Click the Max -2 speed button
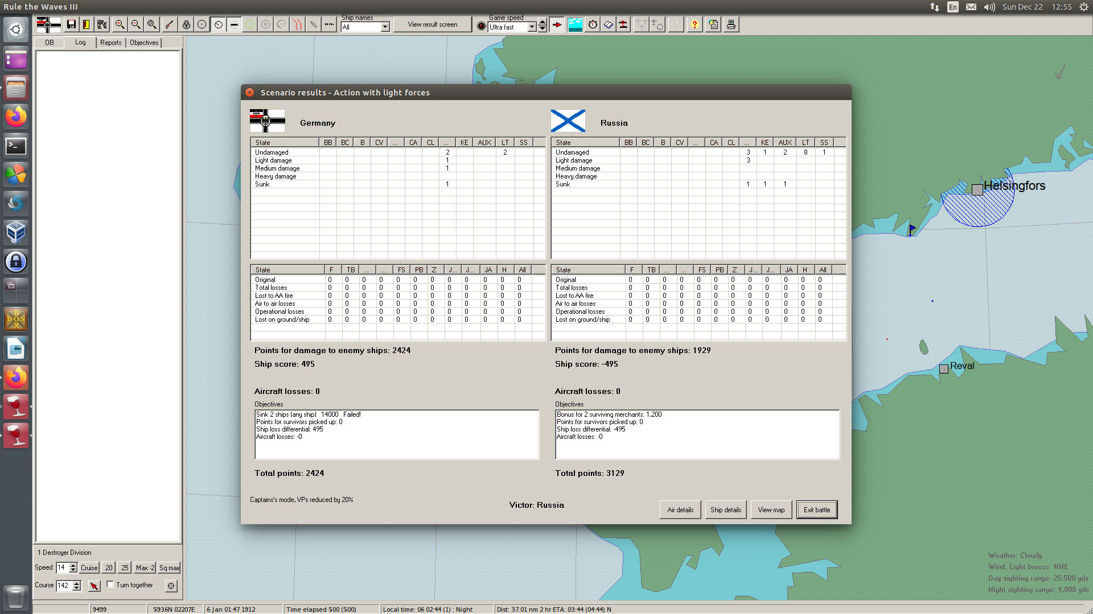 pyautogui.click(x=145, y=567)
